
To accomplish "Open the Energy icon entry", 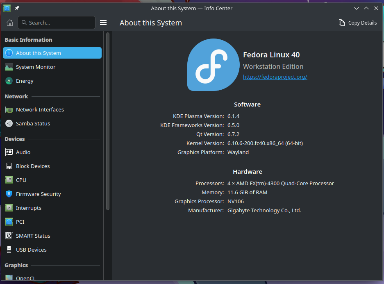I will pos(9,81).
